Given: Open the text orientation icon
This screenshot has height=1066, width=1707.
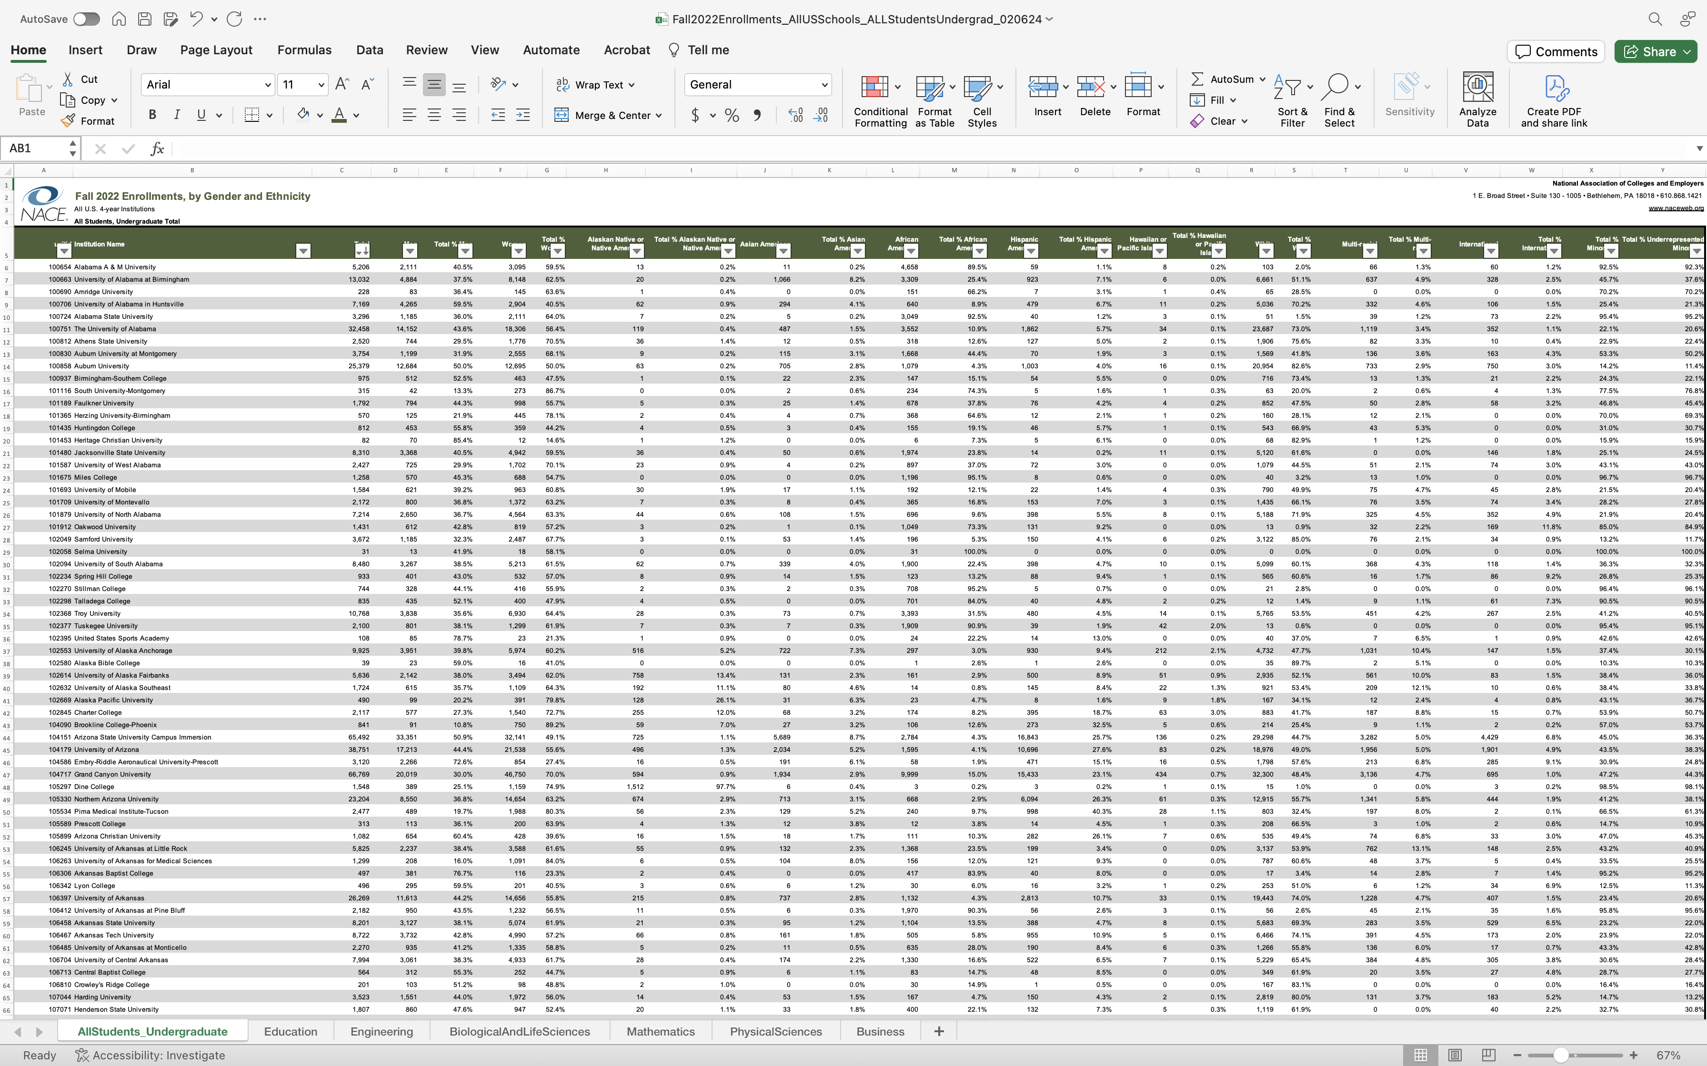Looking at the screenshot, I should point(499,85).
